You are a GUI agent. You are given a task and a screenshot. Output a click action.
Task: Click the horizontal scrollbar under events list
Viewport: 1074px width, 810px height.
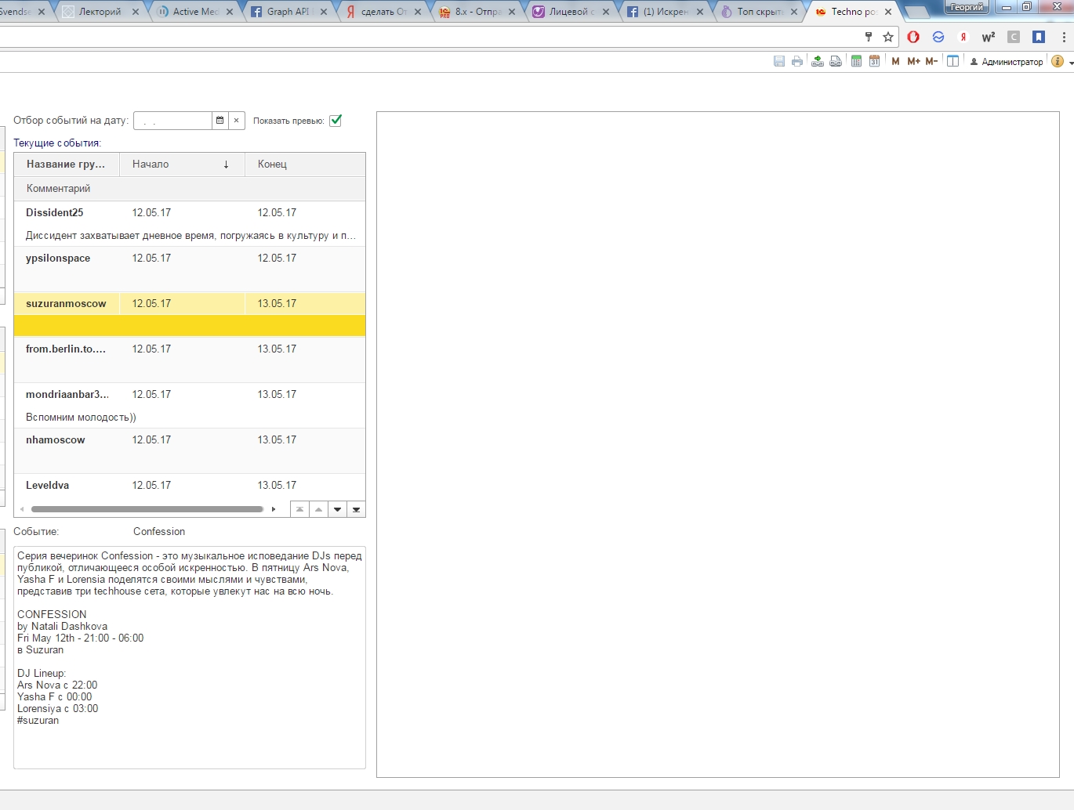[x=147, y=509]
